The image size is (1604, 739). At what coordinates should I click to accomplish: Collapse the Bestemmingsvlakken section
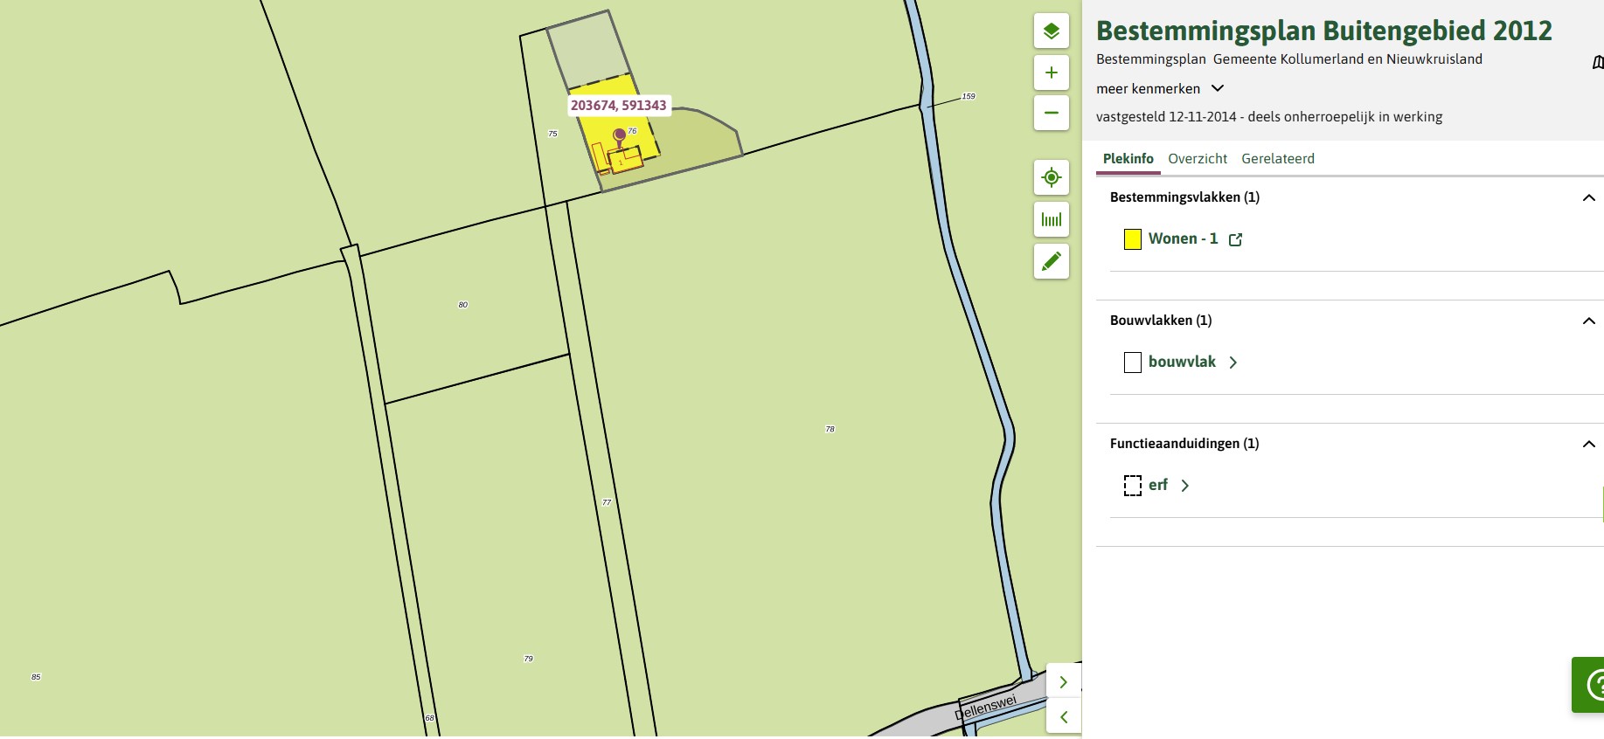coord(1588,197)
